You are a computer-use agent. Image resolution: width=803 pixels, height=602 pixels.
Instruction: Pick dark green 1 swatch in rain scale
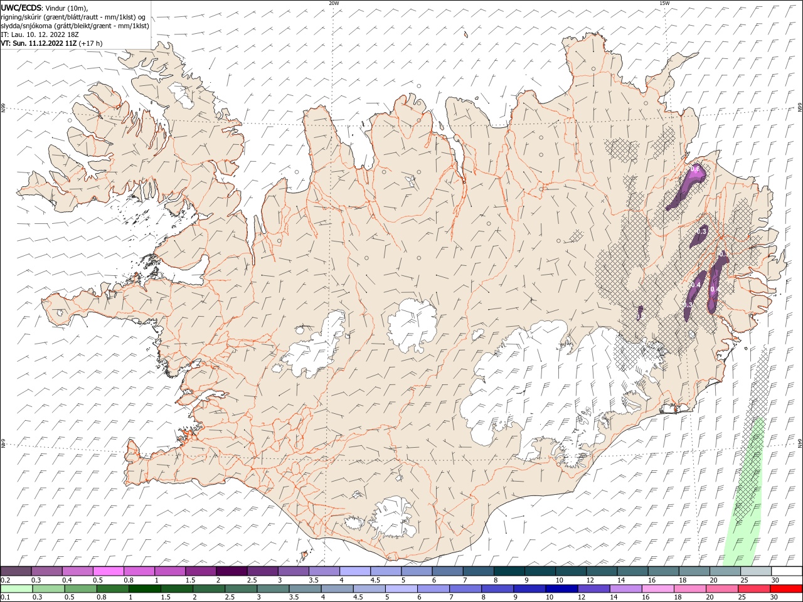click(x=144, y=589)
